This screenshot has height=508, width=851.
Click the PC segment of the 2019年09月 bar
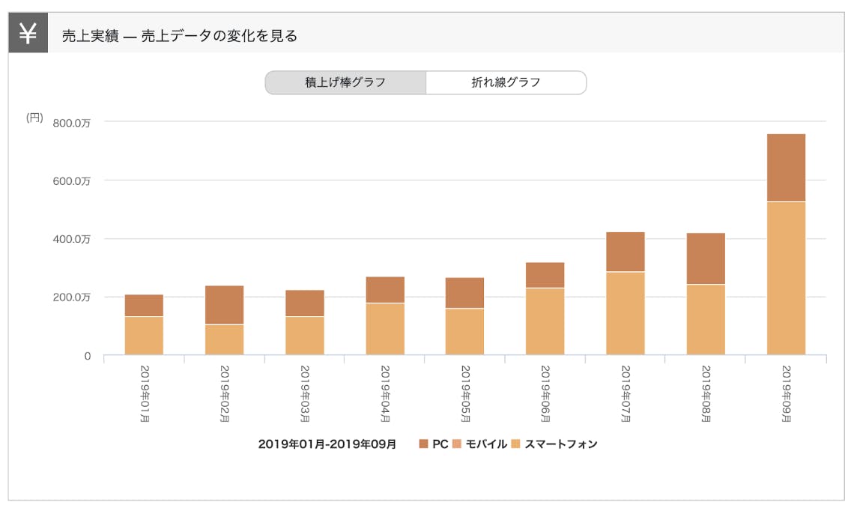[x=786, y=168]
